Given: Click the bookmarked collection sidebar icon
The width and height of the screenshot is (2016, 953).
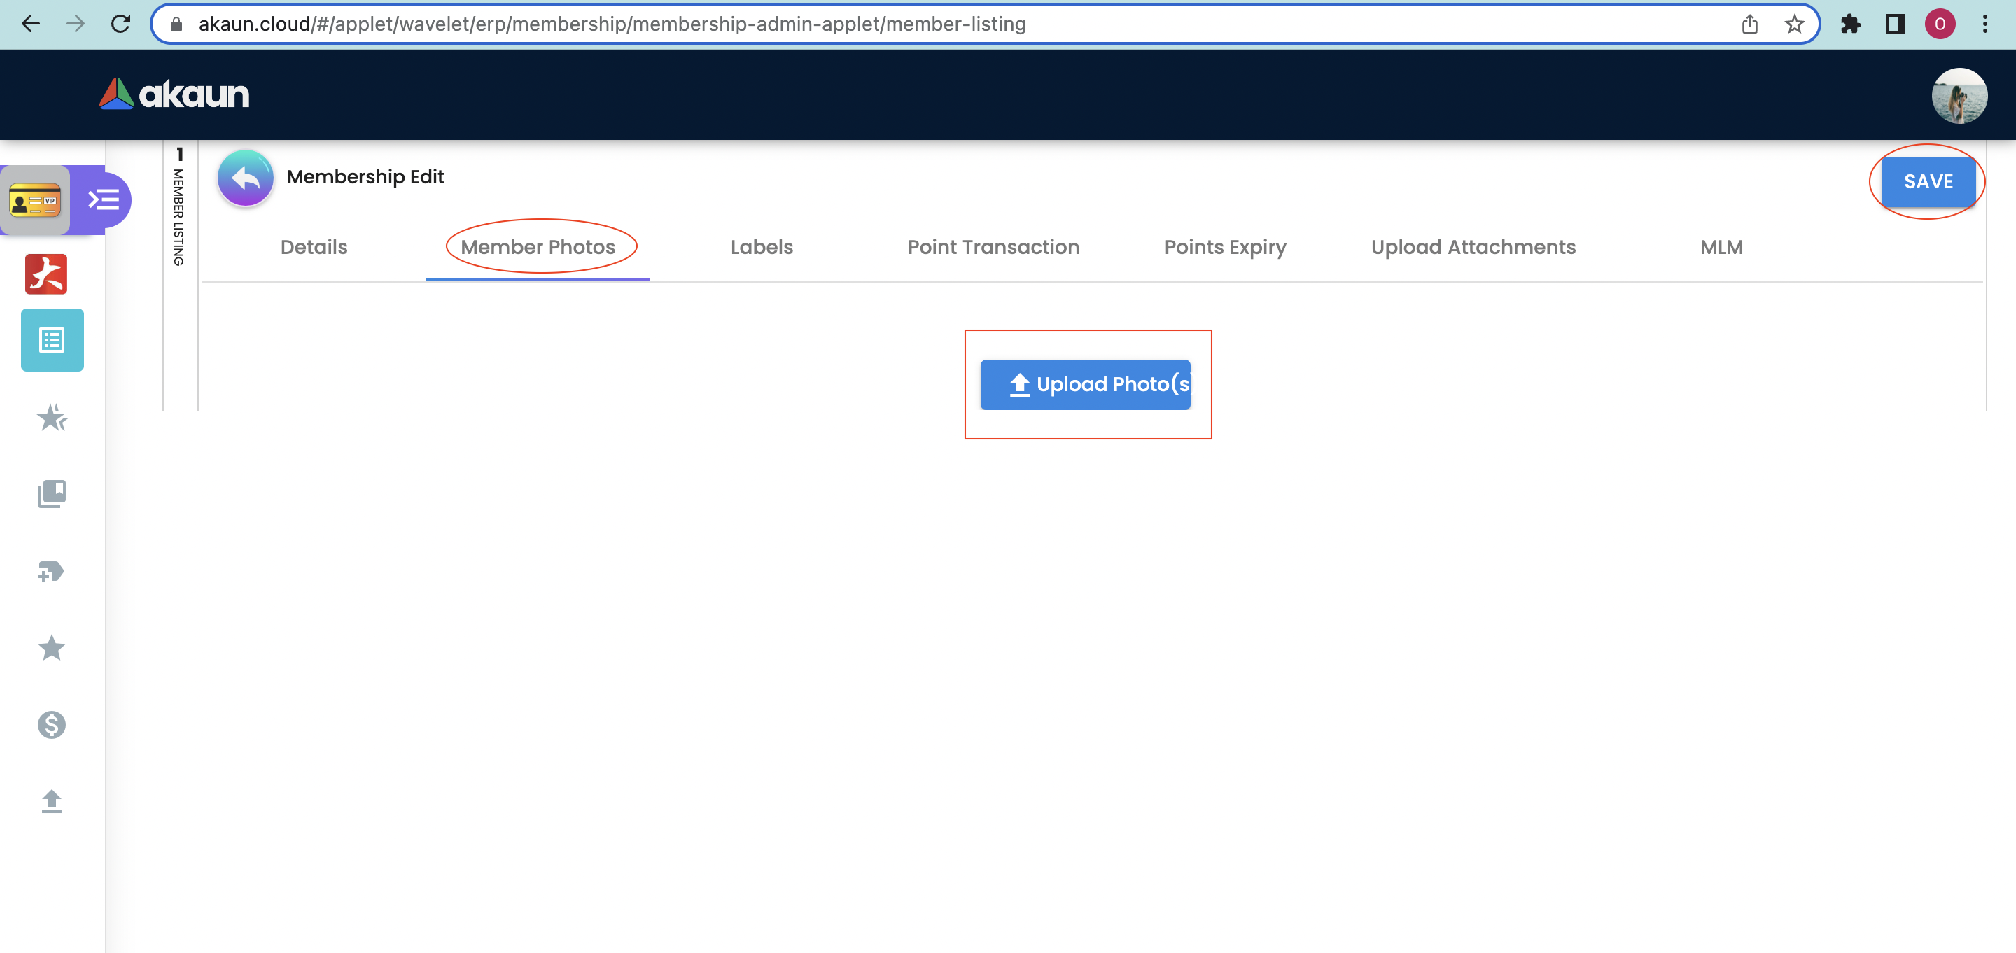Looking at the screenshot, I should pyautogui.click(x=52, y=494).
